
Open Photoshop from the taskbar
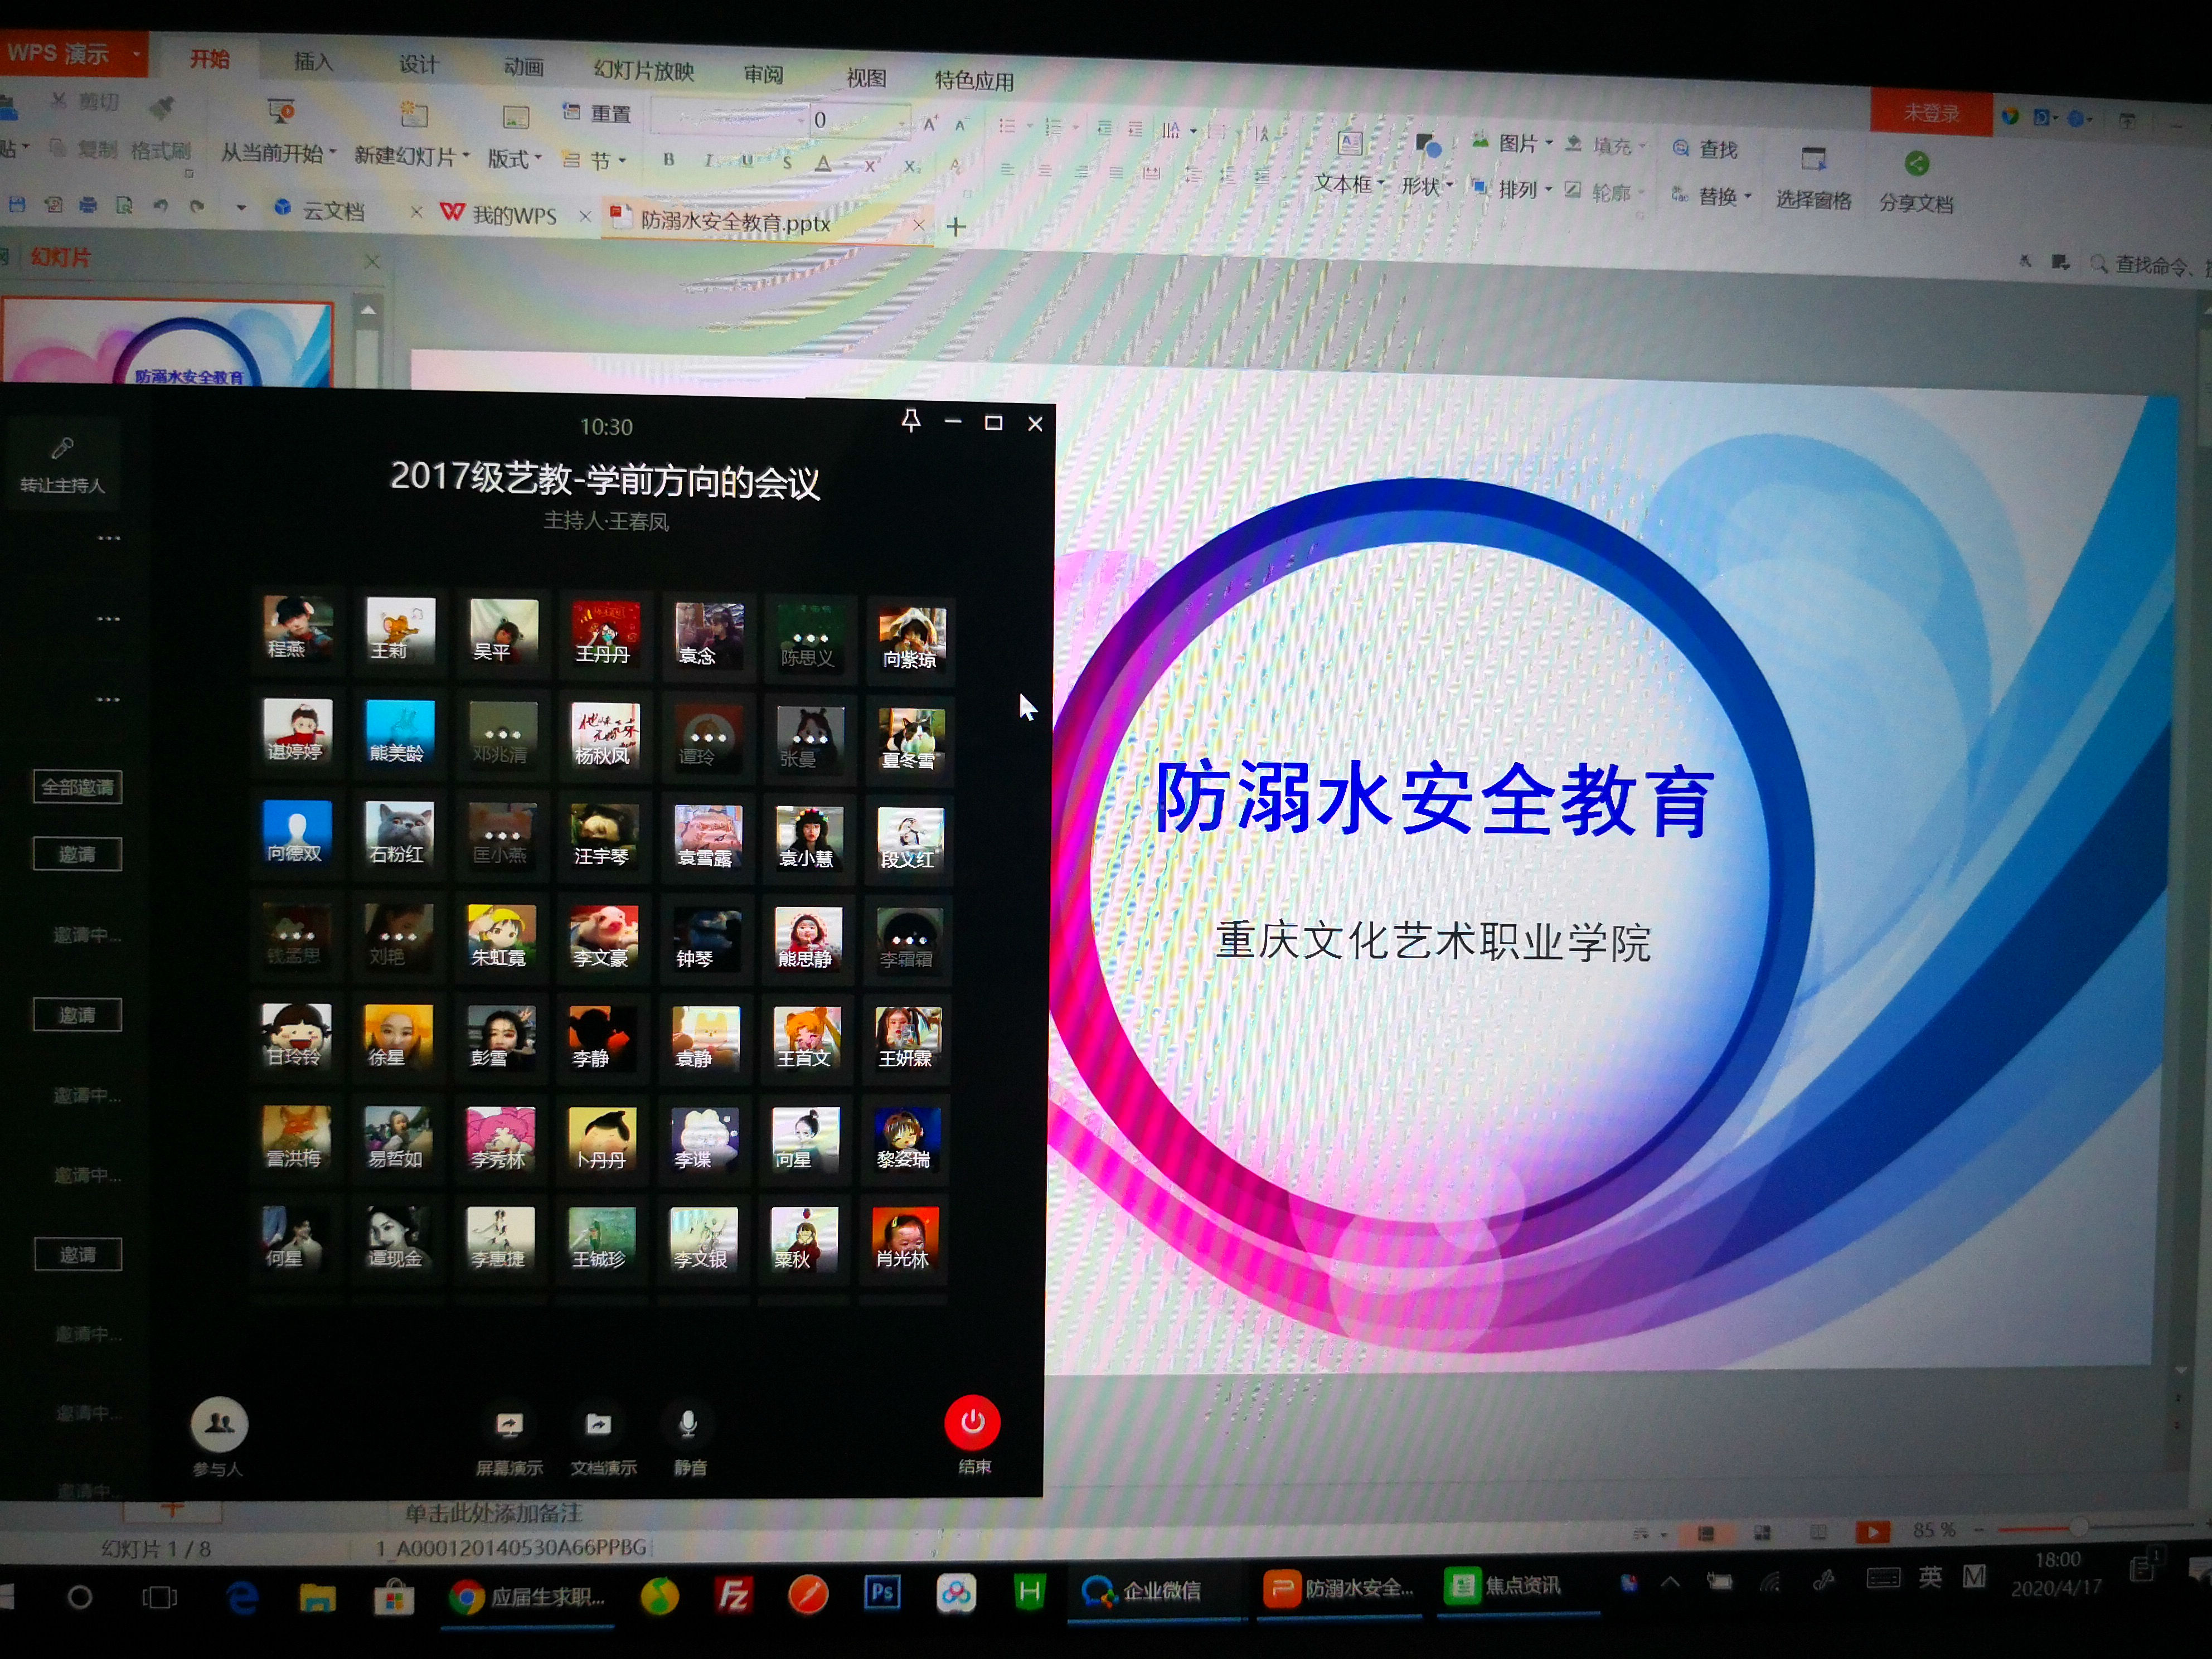(x=882, y=1592)
